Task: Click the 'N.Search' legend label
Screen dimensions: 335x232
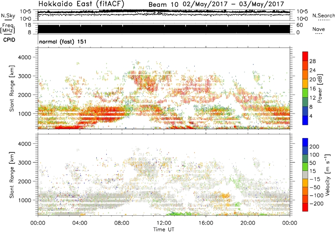Action: (323, 15)
